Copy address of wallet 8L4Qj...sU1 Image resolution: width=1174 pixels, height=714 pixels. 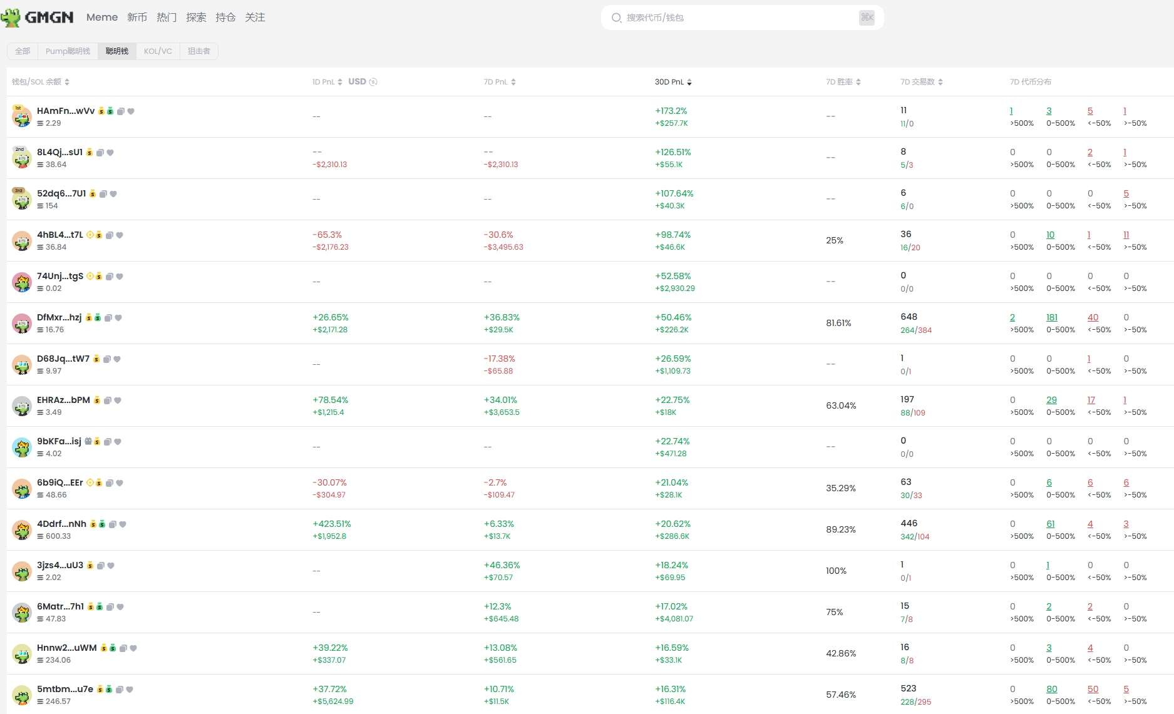point(100,153)
